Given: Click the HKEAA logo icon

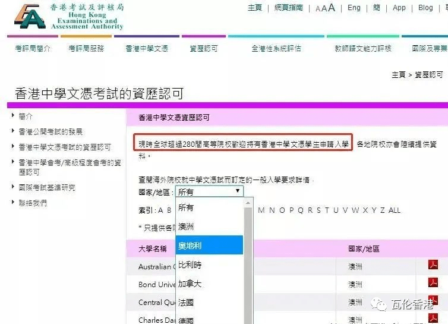Looking at the screenshot, I should [x=31, y=16].
